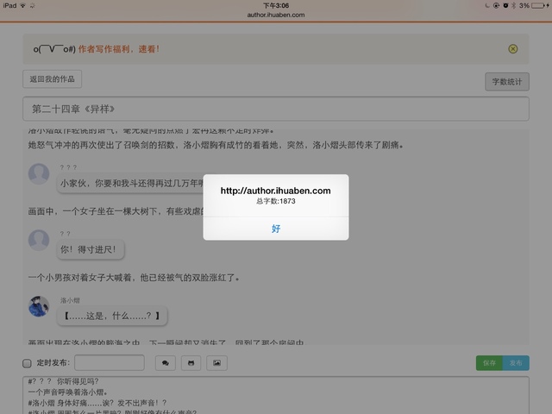Click 洛小烟's character avatar
Viewport: 552px width, 414px height.
pyautogui.click(x=39, y=306)
